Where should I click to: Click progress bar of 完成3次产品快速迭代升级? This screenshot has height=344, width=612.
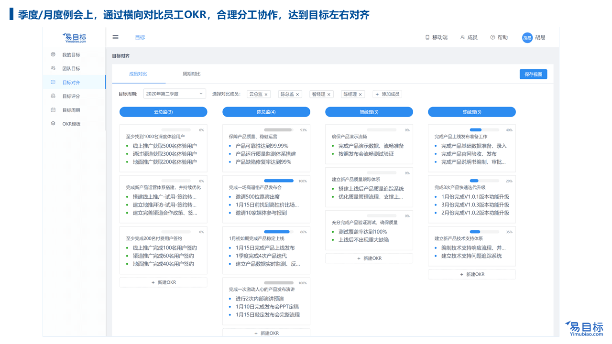484,181
